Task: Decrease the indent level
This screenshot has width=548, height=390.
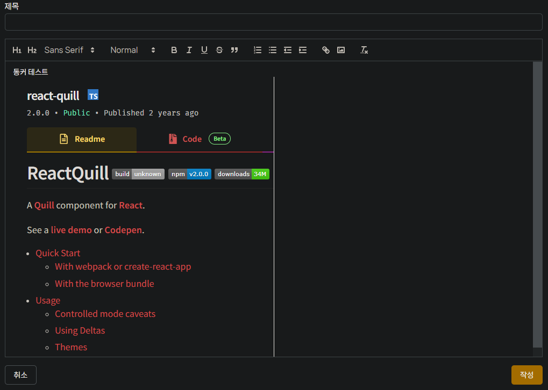Action: (288, 50)
